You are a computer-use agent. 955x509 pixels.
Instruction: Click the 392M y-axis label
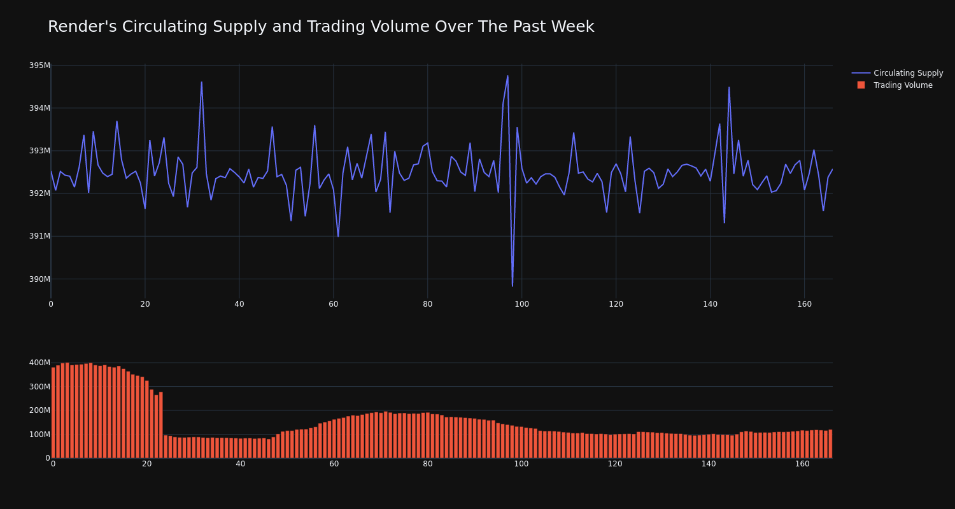(39, 193)
